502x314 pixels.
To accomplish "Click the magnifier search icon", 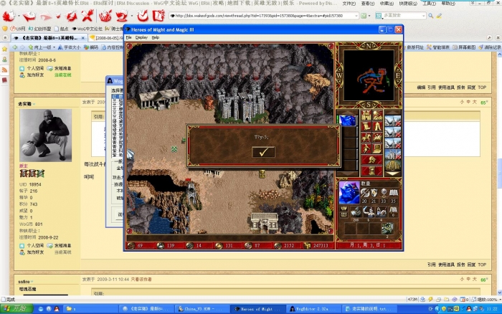I will pyautogui.click(x=431, y=15).
